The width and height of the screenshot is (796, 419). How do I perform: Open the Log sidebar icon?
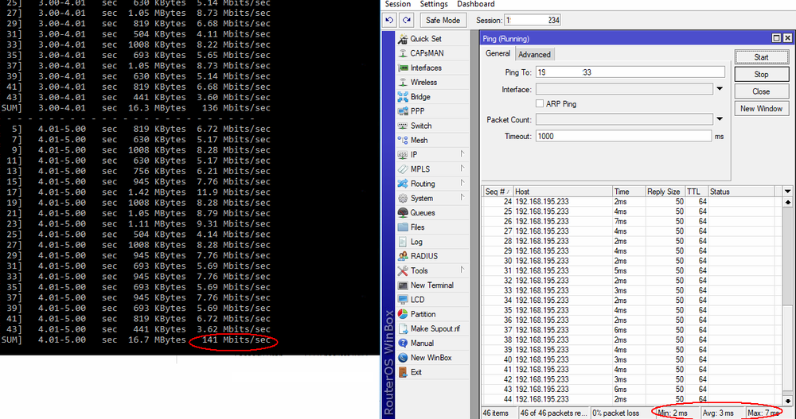(x=403, y=242)
